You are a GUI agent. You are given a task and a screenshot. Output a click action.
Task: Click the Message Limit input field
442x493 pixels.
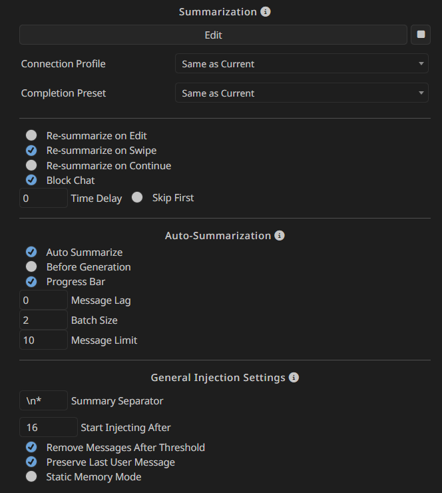(43, 340)
